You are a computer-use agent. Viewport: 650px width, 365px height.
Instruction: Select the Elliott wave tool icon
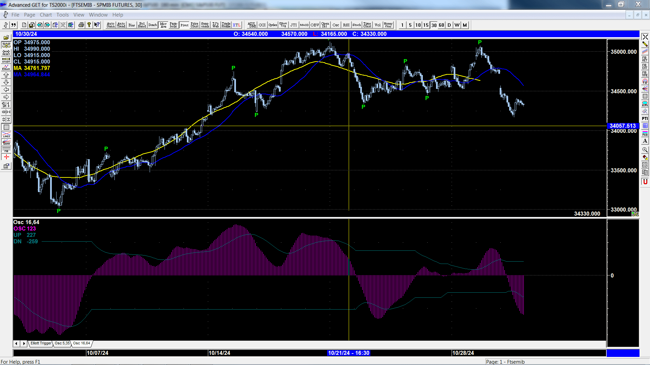[x=6, y=68]
